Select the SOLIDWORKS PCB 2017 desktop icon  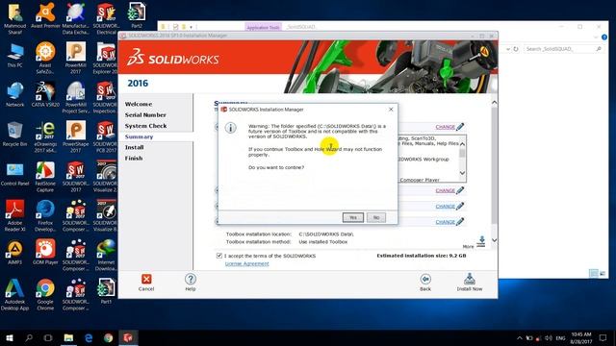(105, 136)
